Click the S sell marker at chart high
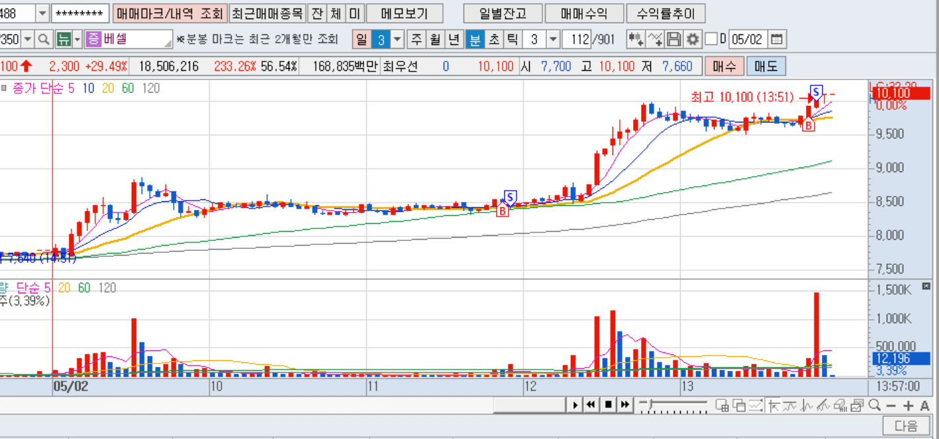 pyautogui.click(x=816, y=91)
